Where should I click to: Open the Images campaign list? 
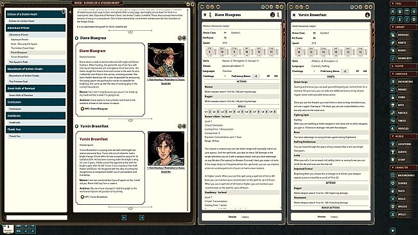coord(403,89)
